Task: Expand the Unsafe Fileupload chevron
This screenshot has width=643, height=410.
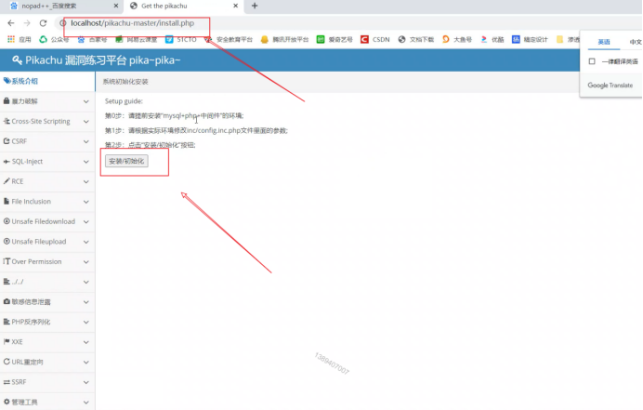Action: [x=86, y=242]
